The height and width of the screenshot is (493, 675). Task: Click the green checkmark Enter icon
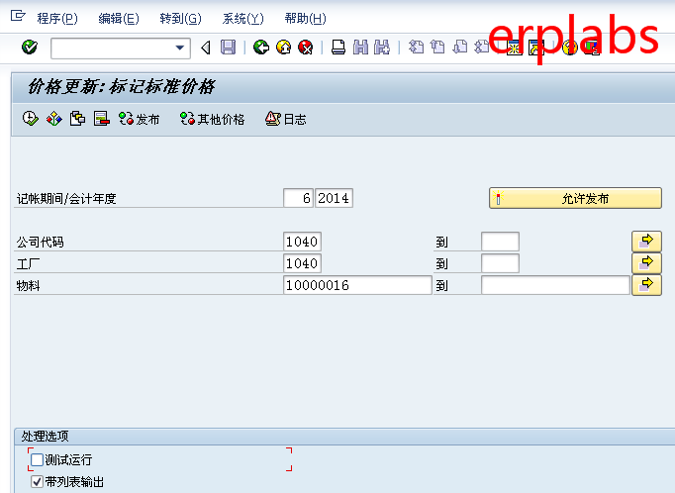click(30, 47)
